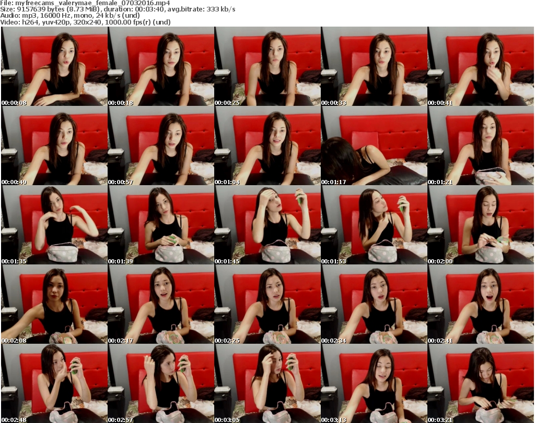Click the 'Audio: mp3, 16000 Hz' line
535x423 pixels.
[x=70, y=16]
